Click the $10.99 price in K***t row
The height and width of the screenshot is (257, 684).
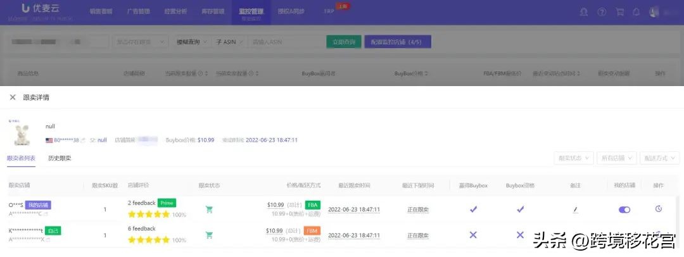coord(275,230)
